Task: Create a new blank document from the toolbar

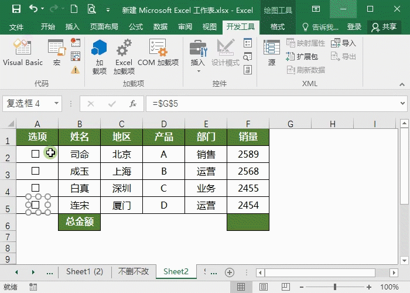Action: coord(74,9)
